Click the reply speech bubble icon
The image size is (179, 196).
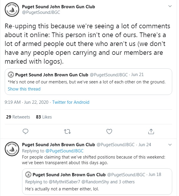[26, 131]
